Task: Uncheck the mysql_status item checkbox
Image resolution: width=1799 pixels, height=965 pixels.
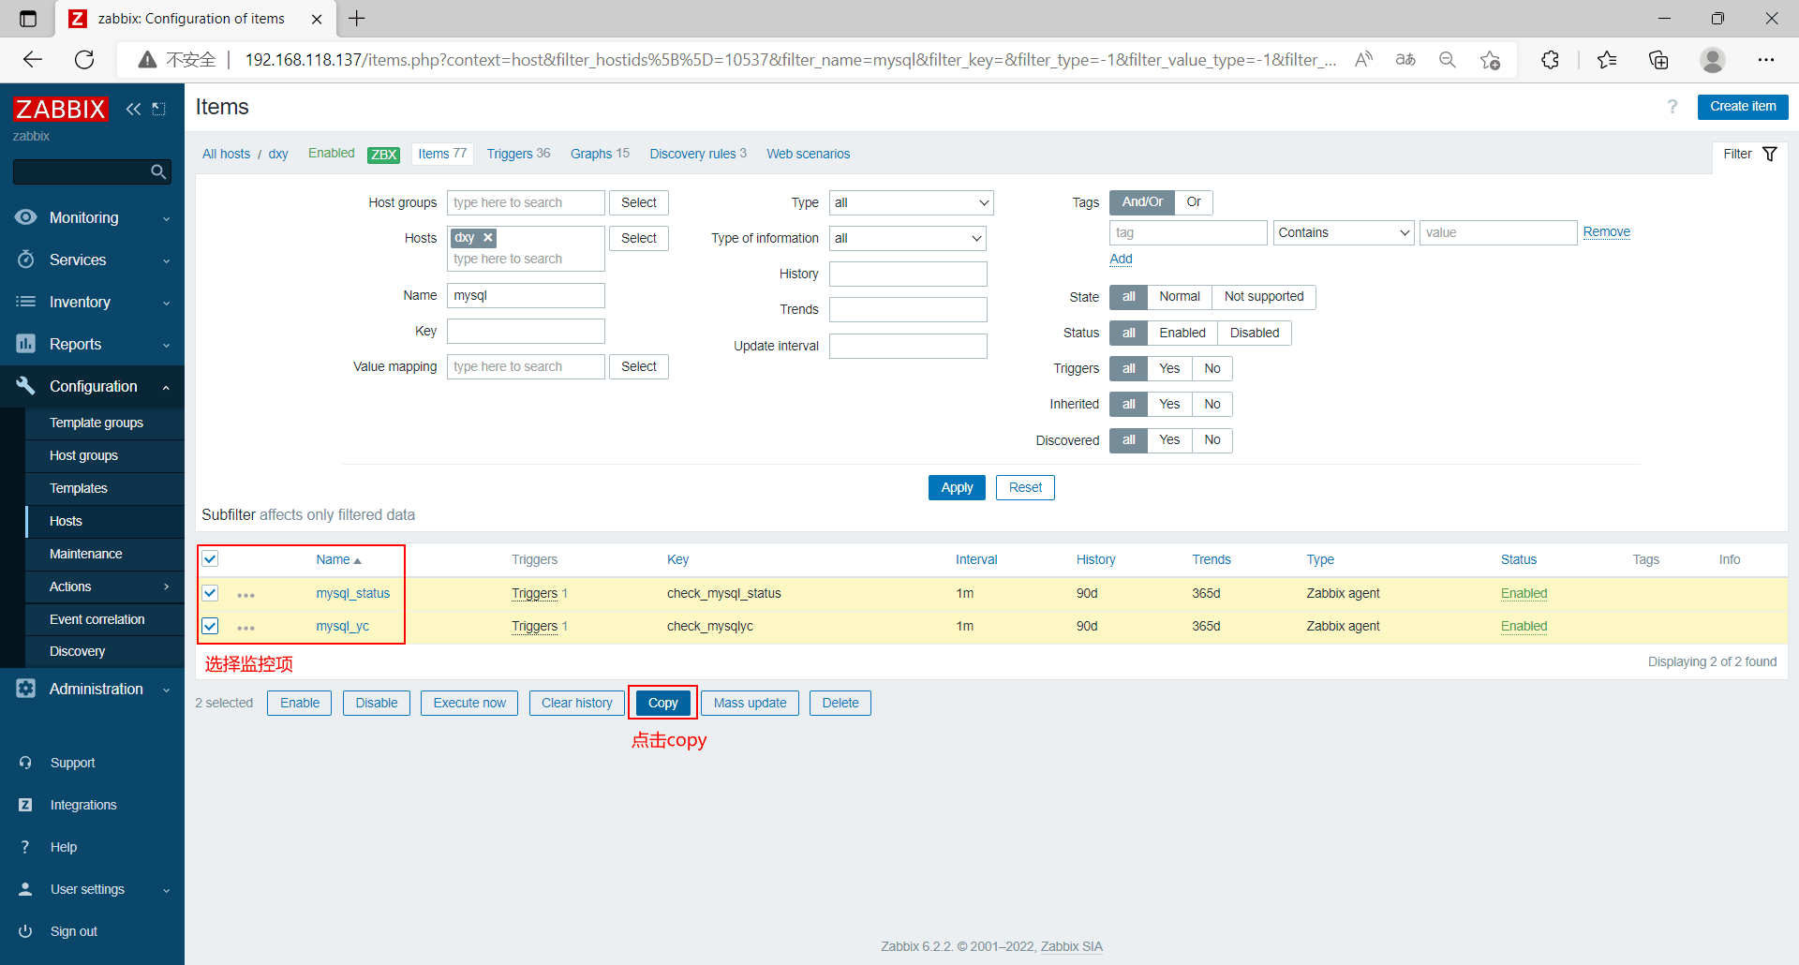Action: click(210, 593)
